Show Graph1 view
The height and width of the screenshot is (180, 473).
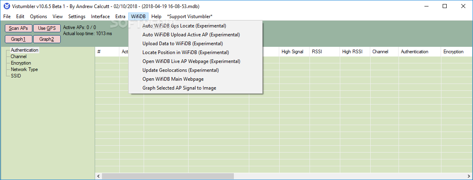pos(18,39)
